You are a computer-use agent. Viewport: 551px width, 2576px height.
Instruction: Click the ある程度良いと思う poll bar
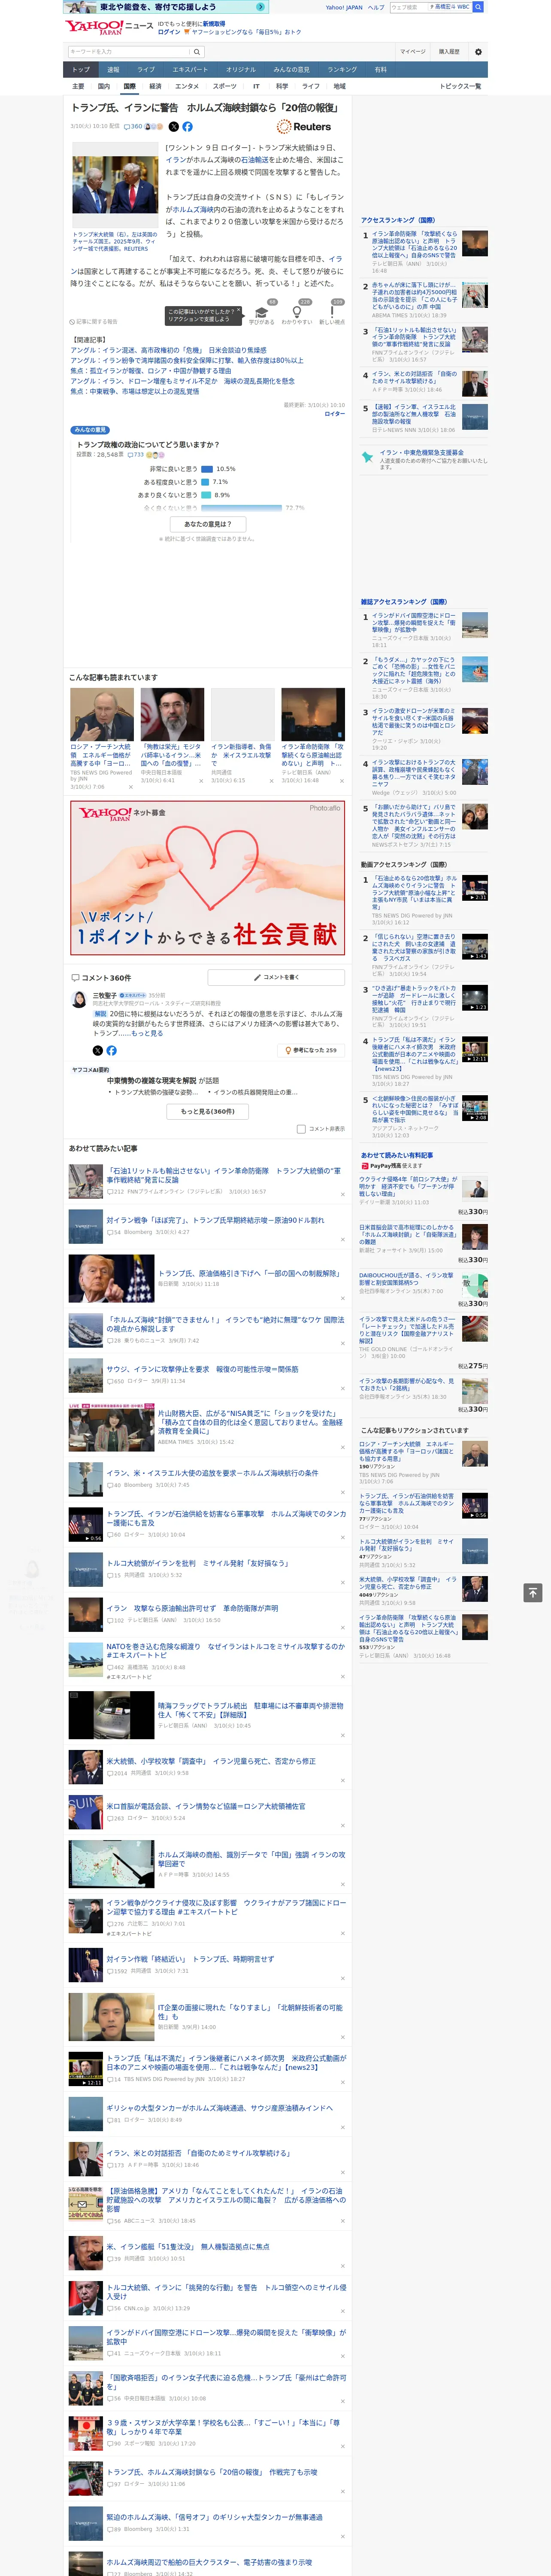pyautogui.click(x=205, y=482)
